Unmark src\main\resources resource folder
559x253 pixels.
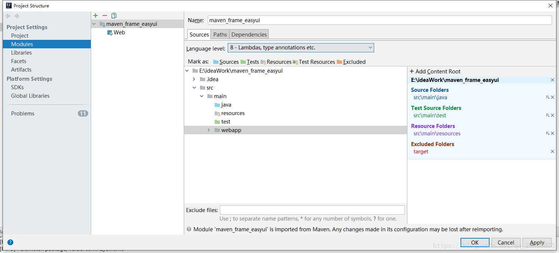(552, 134)
